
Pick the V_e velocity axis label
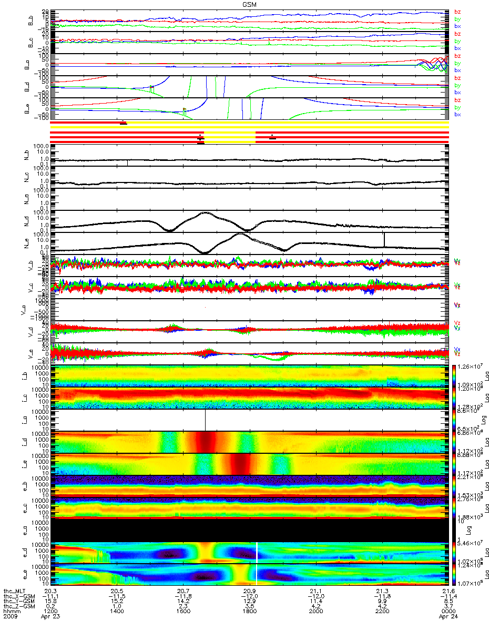click(30, 354)
